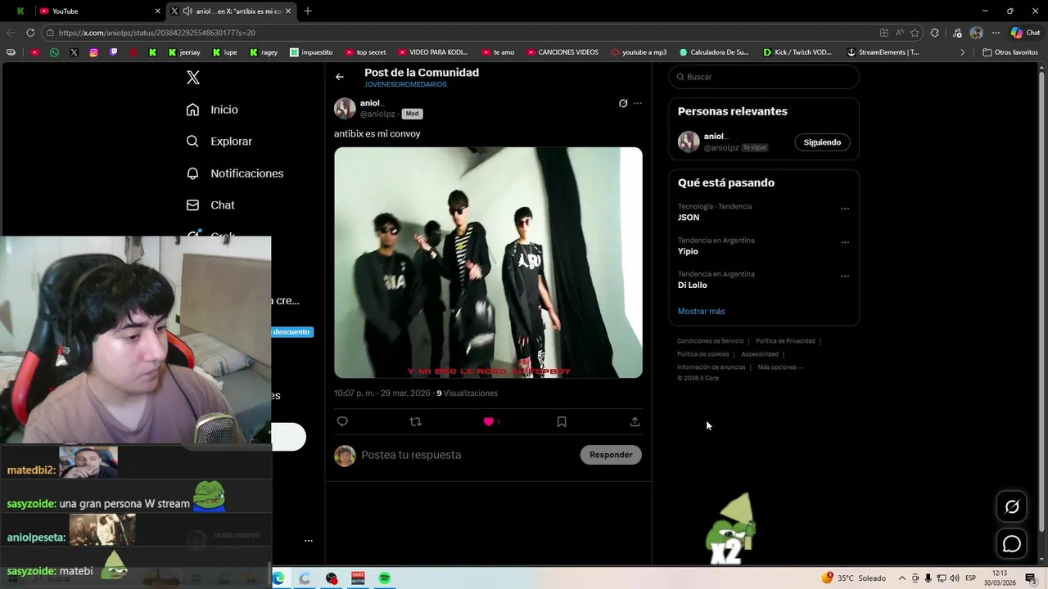Click the Read aloud icon in address bar

899,33
